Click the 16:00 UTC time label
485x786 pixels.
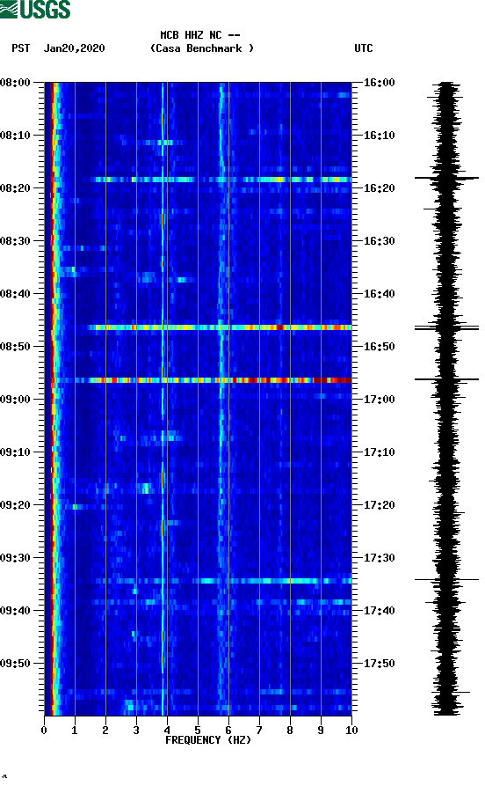click(x=379, y=82)
